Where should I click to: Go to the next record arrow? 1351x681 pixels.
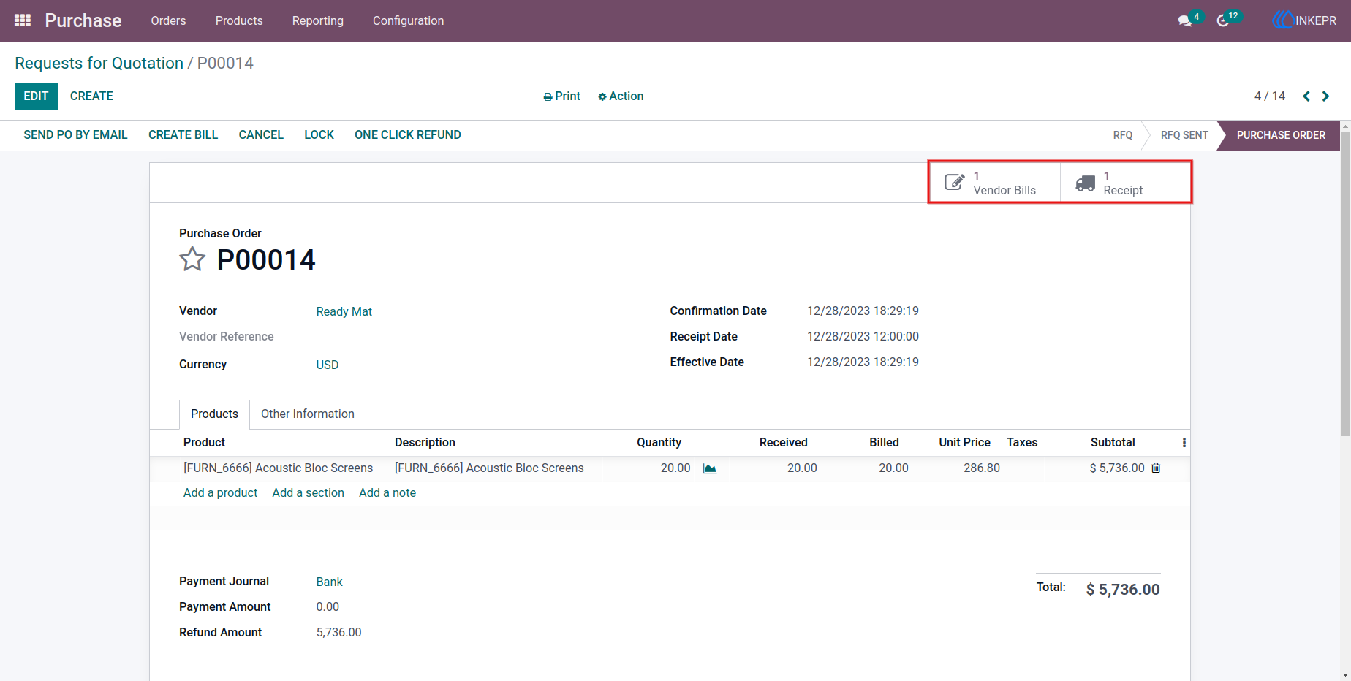(1325, 96)
